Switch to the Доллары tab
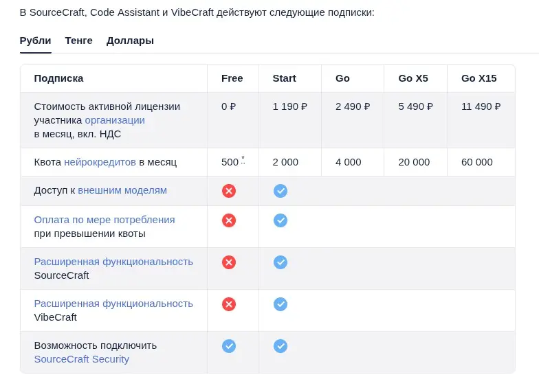The height and width of the screenshot is (388, 539). tap(131, 41)
